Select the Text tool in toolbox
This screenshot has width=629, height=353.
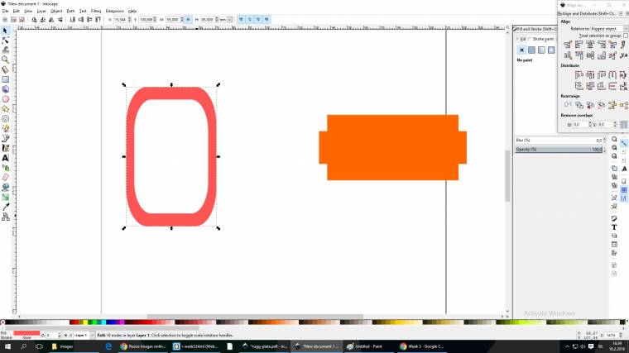coord(5,158)
